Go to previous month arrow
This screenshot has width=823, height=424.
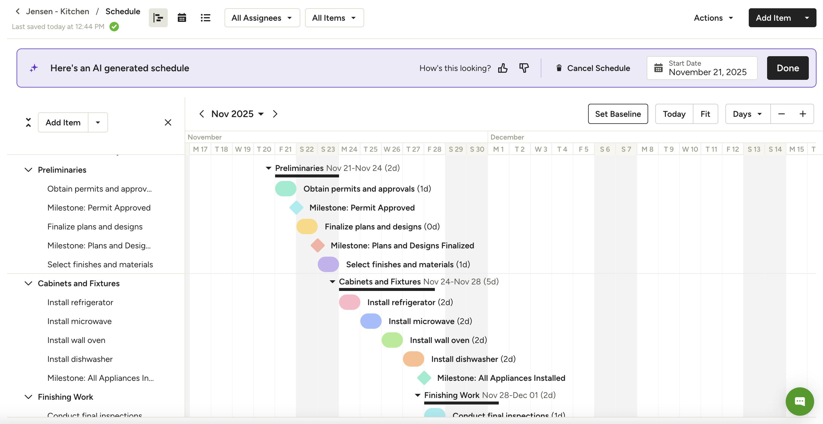coord(201,114)
